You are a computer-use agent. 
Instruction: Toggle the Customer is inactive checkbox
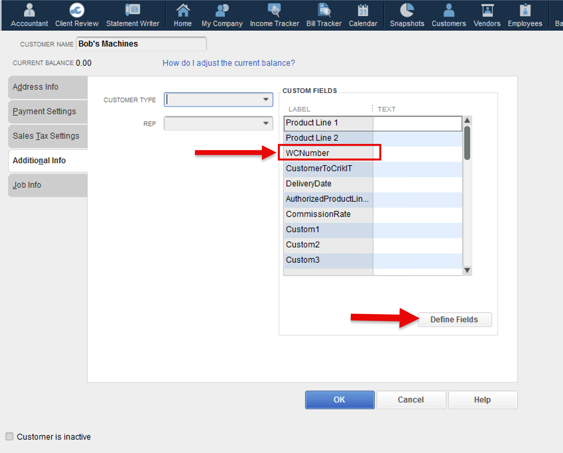(x=10, y=436)
